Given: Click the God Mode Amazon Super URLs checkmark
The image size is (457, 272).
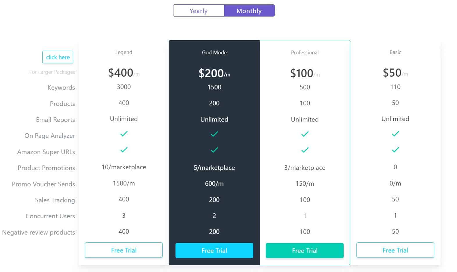Looking at the screenshot, I should click(214, 150).
